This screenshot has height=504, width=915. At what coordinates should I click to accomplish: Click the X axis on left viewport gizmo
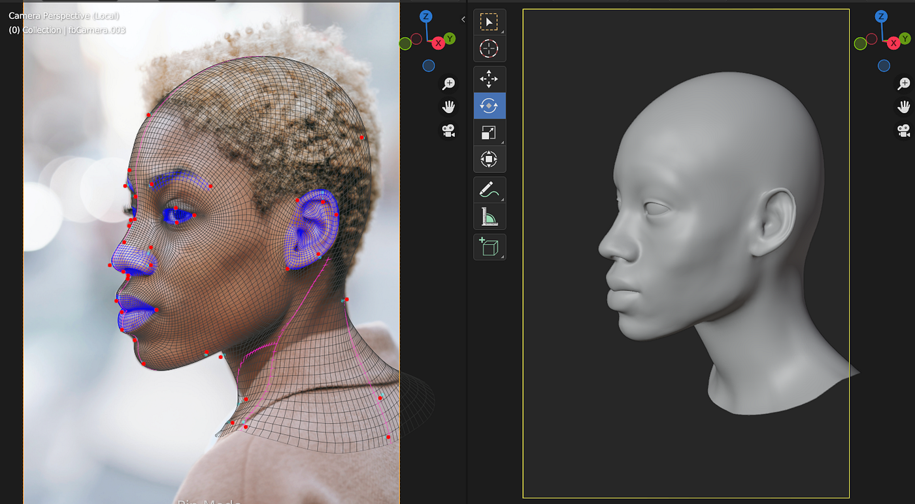tap(438, 42)
